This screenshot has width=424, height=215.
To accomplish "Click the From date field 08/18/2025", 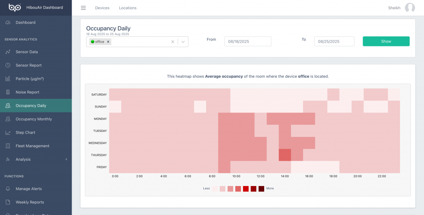I will click(x=248, y=41).
